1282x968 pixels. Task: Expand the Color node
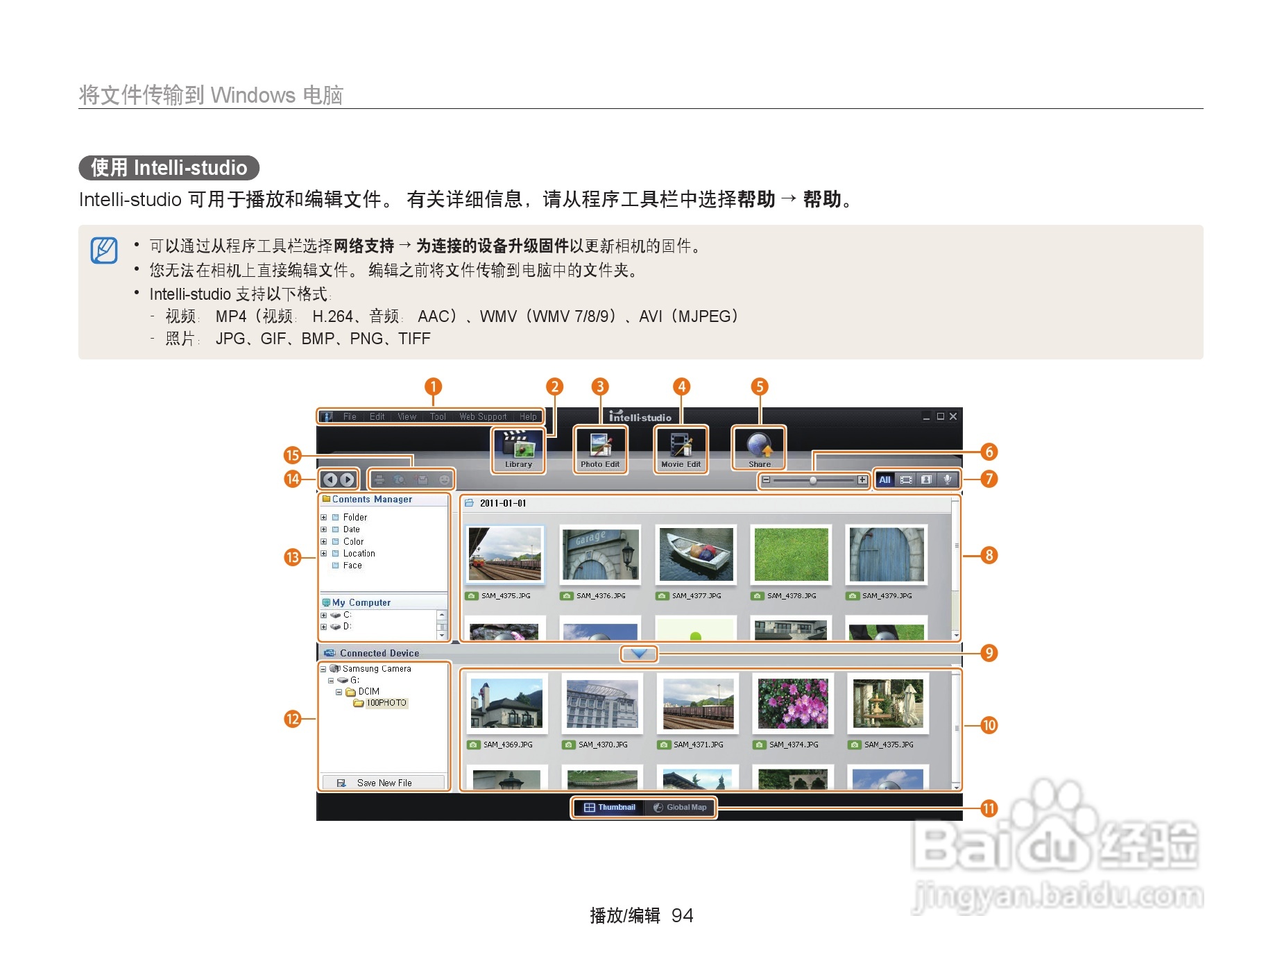323,542
